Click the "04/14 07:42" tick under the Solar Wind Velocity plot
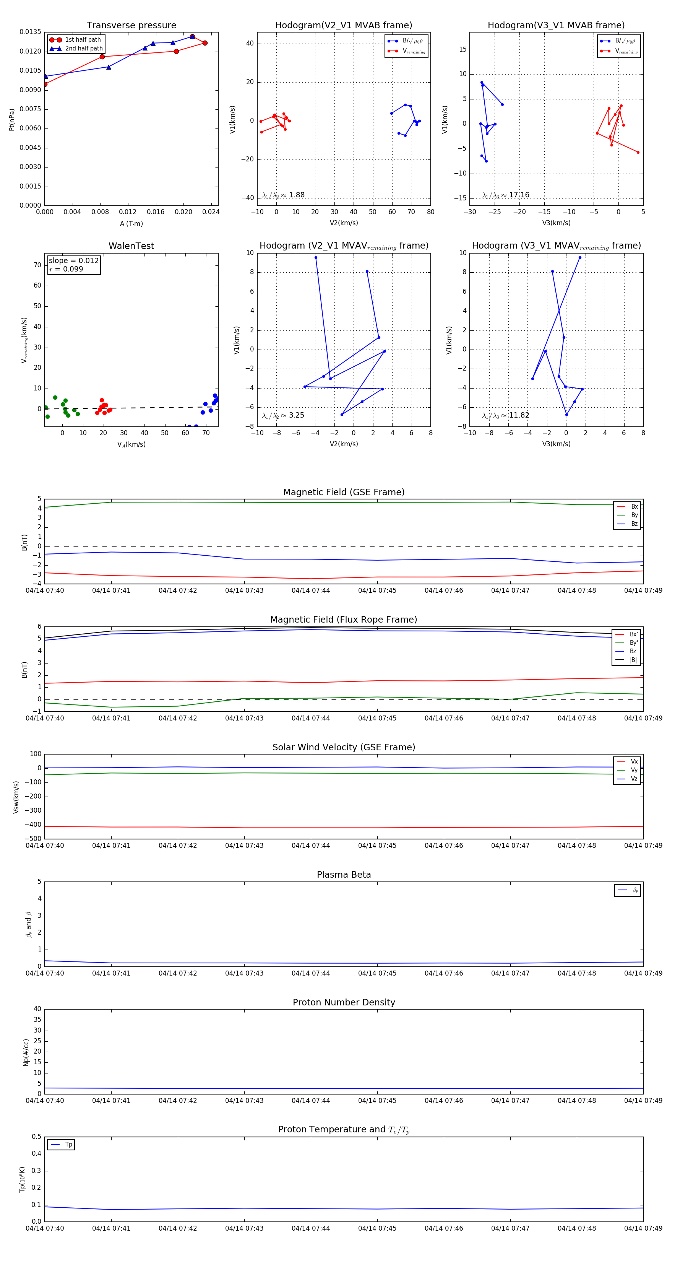The image size is (688, 1262). pos(178,846)
